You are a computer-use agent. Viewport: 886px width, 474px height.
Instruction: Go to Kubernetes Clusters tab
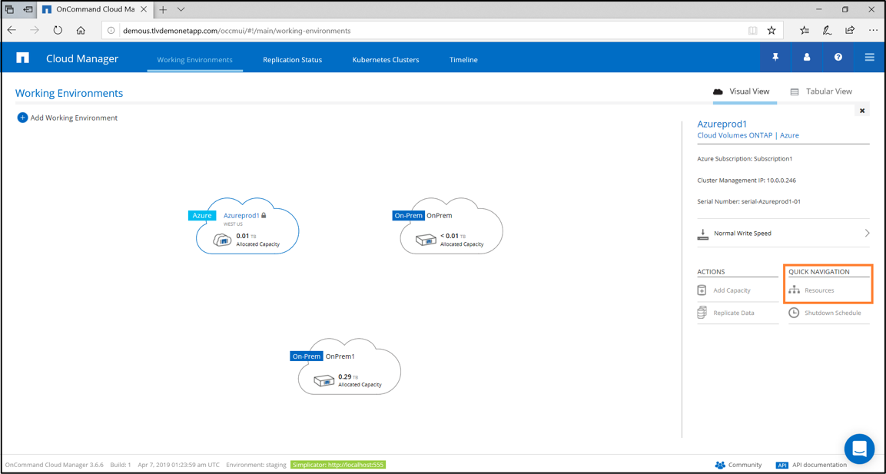(x=386, y=60)
